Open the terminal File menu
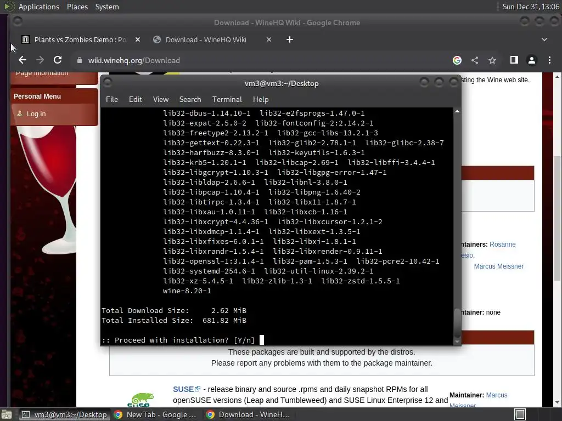The width and height of the screenshot is (562, 421). tap(112, 100)
